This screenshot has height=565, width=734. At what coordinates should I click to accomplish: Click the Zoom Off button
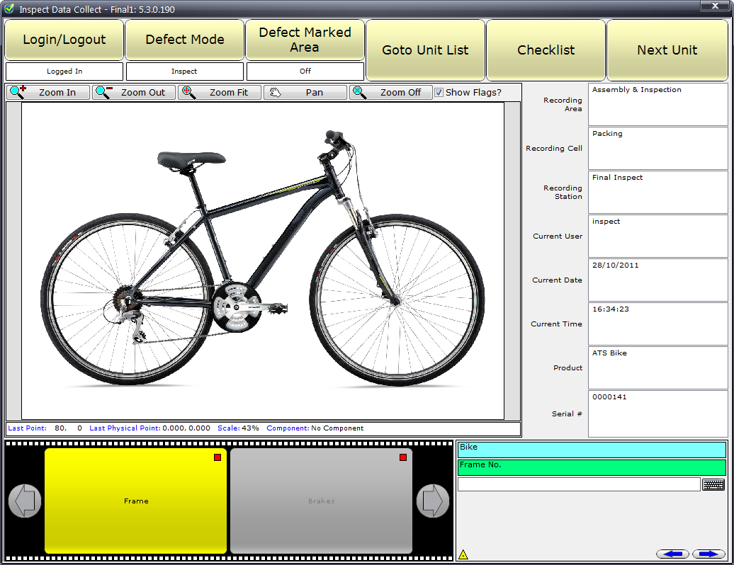click(x=391, y=93)
